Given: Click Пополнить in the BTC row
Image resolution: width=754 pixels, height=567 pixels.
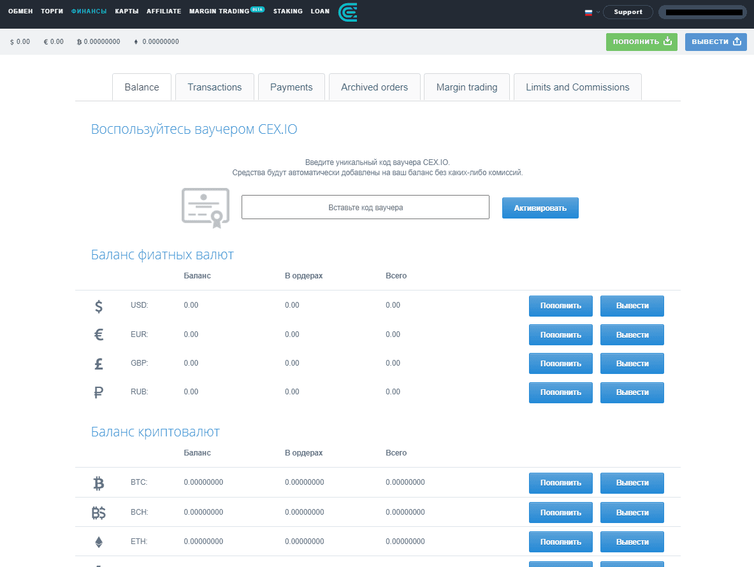Looking at the screenshot, I should point(561,484).
